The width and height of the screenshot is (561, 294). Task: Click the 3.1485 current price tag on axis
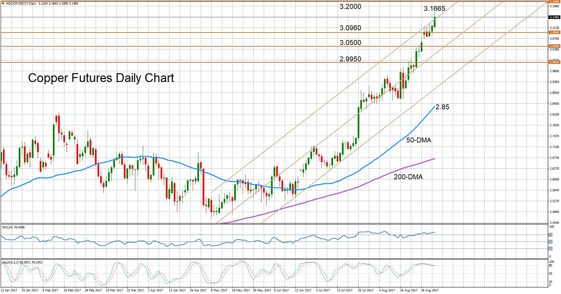(554, 17)
